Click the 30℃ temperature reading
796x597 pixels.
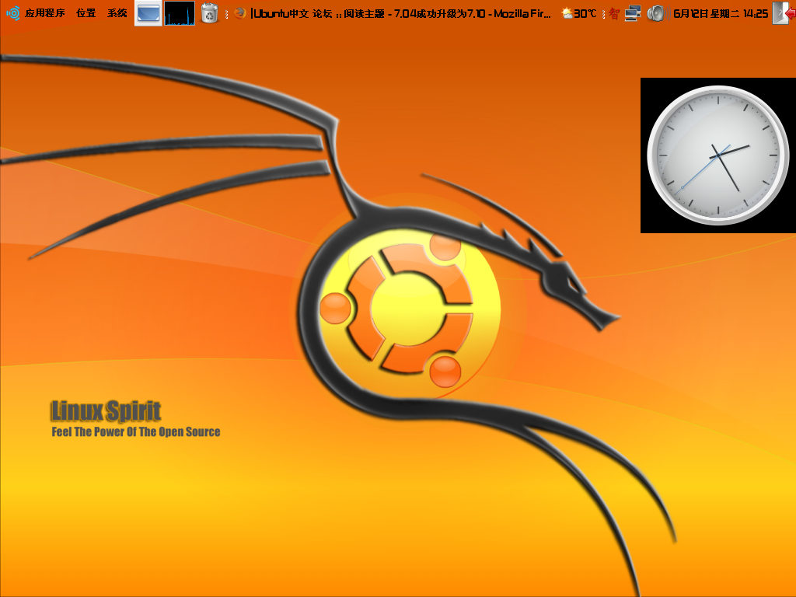pyautogui.click(x=585, y=14)
